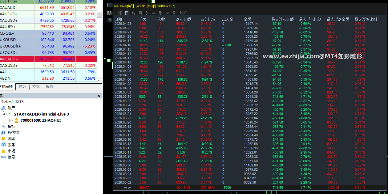Click the 移 move button of the stats panel
388x194 pixels.
coord(110,13)
